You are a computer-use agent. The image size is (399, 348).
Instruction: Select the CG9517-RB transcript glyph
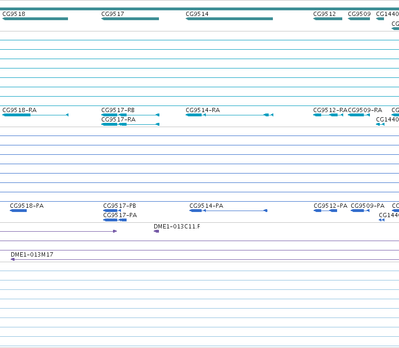click(x=130, y=115)
